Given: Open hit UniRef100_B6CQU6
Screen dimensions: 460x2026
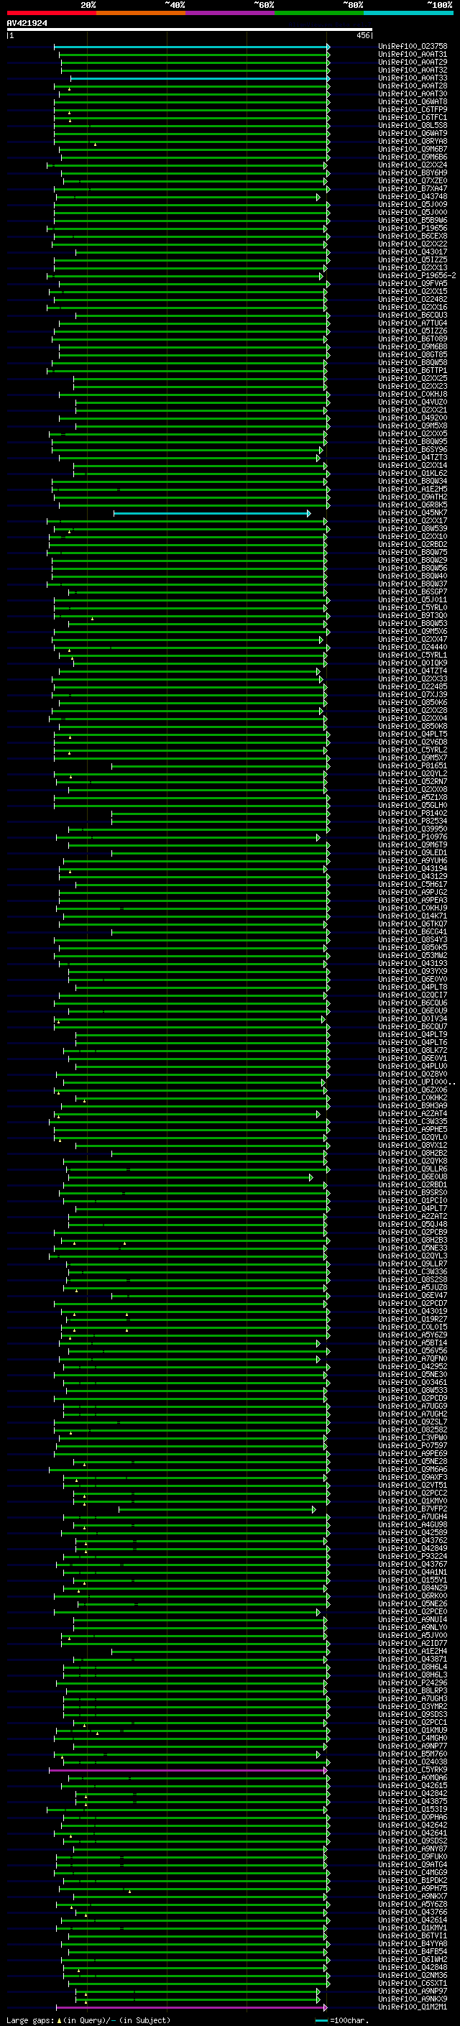Looking at the screenshot, I should [x=413, y=1003].
